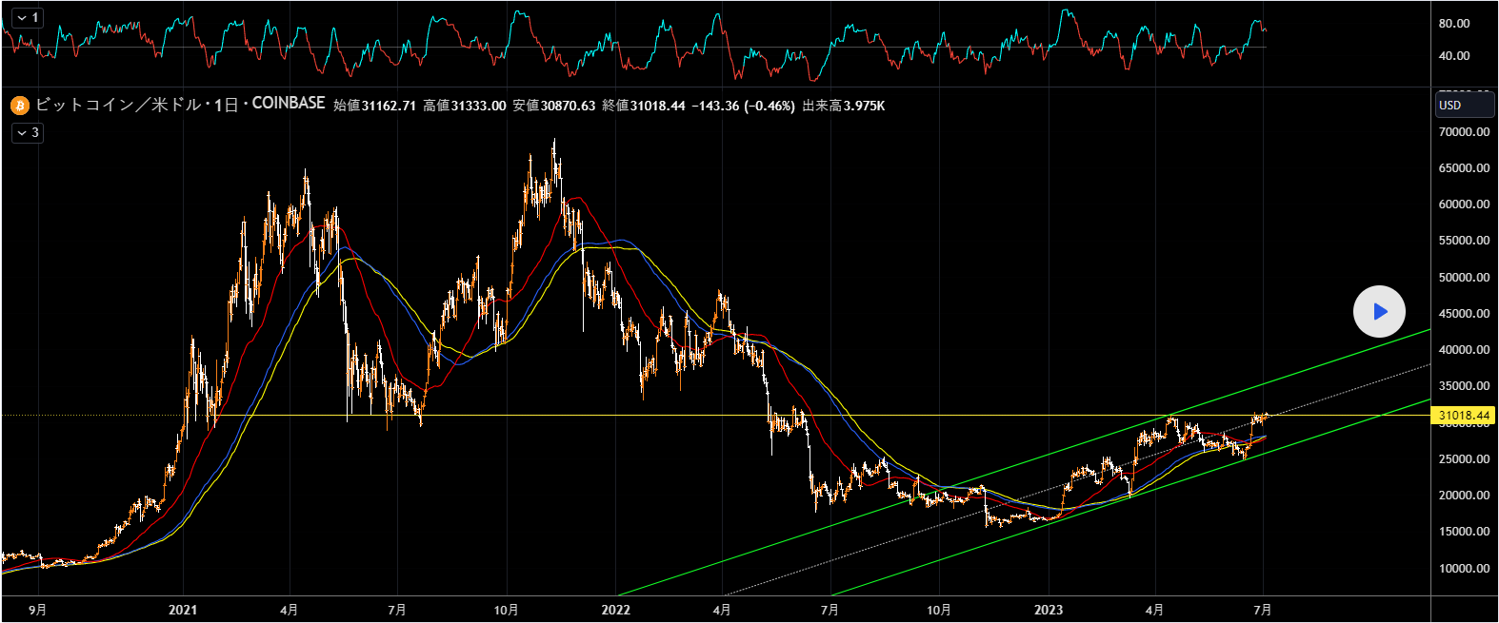Click the 2023 label on time axis
The width and height of the screenshot is (1499, 623).
pyautogui.click(x=1049, y=610)
